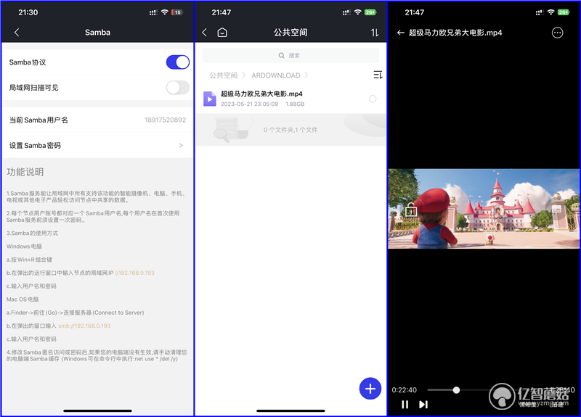
Task: Select the 0:22:40 elapsed time label
Action: (x=405, y=390)
